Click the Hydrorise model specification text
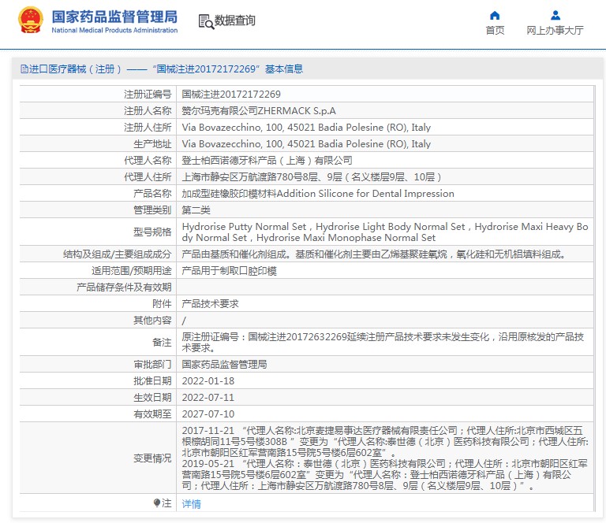606x523 pixels. [385, 232]
